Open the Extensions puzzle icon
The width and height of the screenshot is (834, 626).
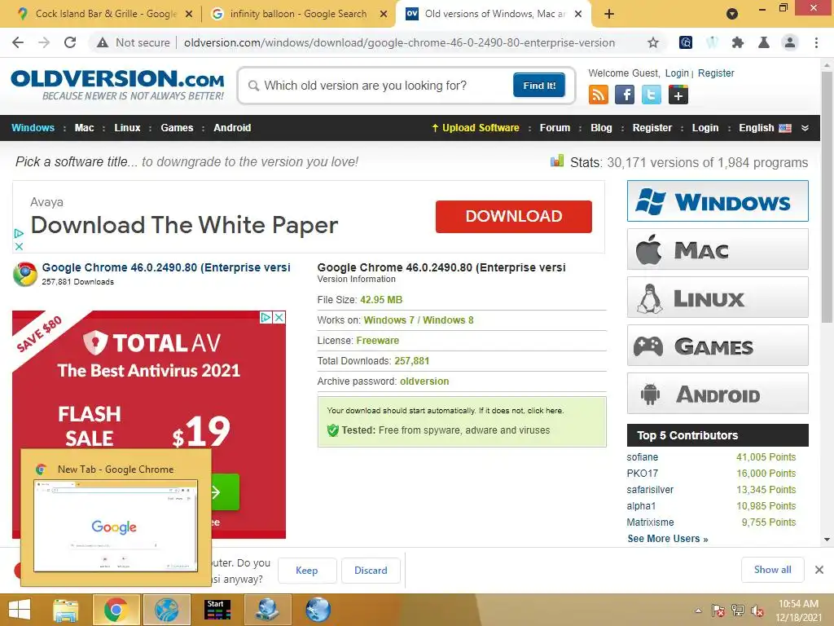737,42
